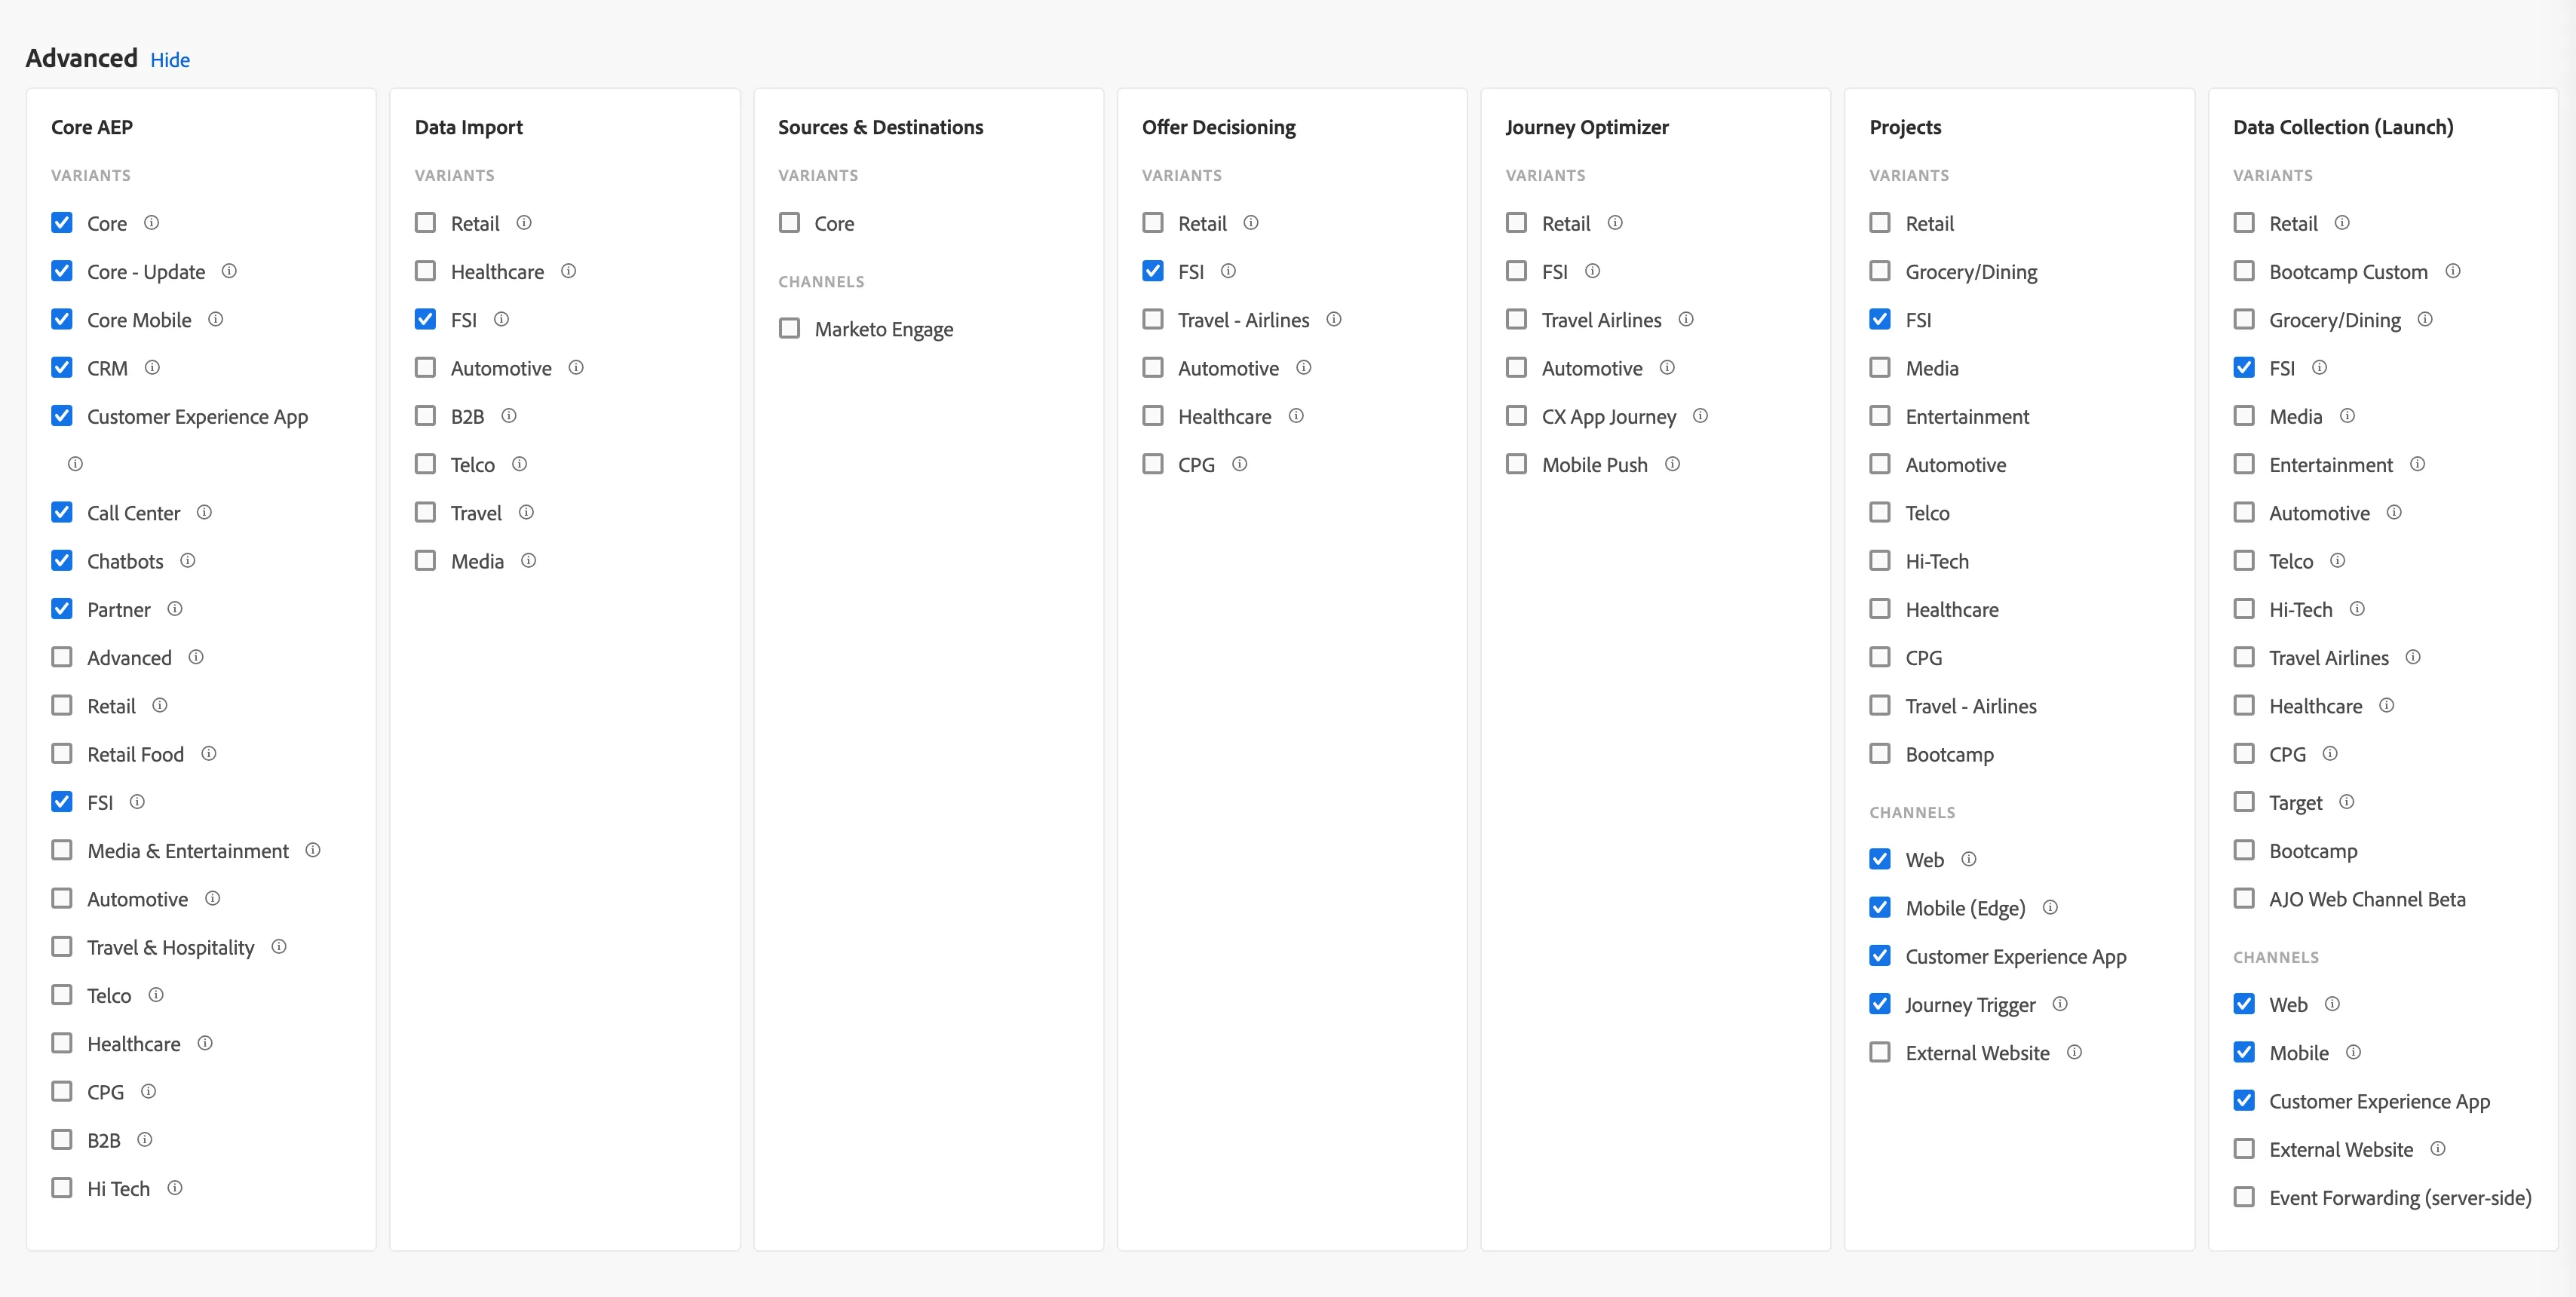Click info icon next to External Website in Data Collection

(x=2437, y=1149)
